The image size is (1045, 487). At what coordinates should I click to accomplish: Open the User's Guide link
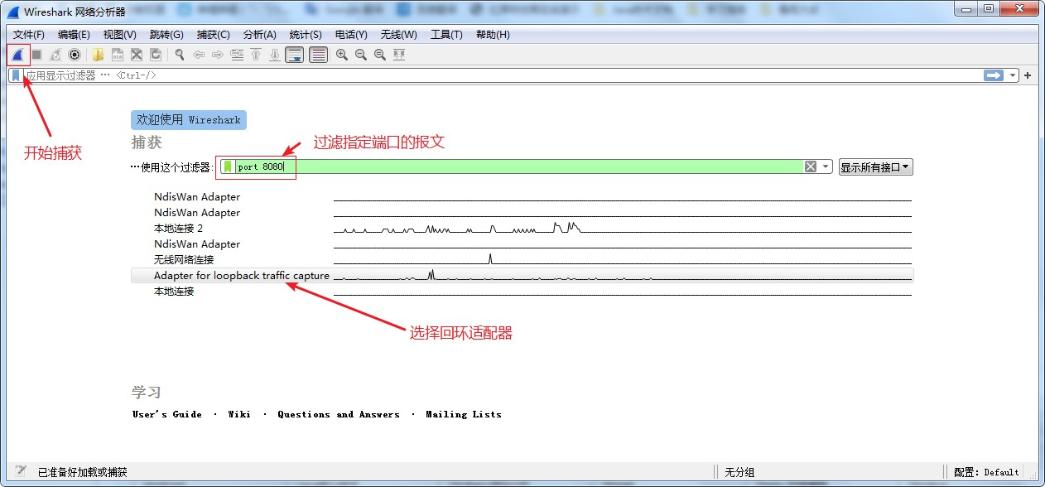point(167,414)
